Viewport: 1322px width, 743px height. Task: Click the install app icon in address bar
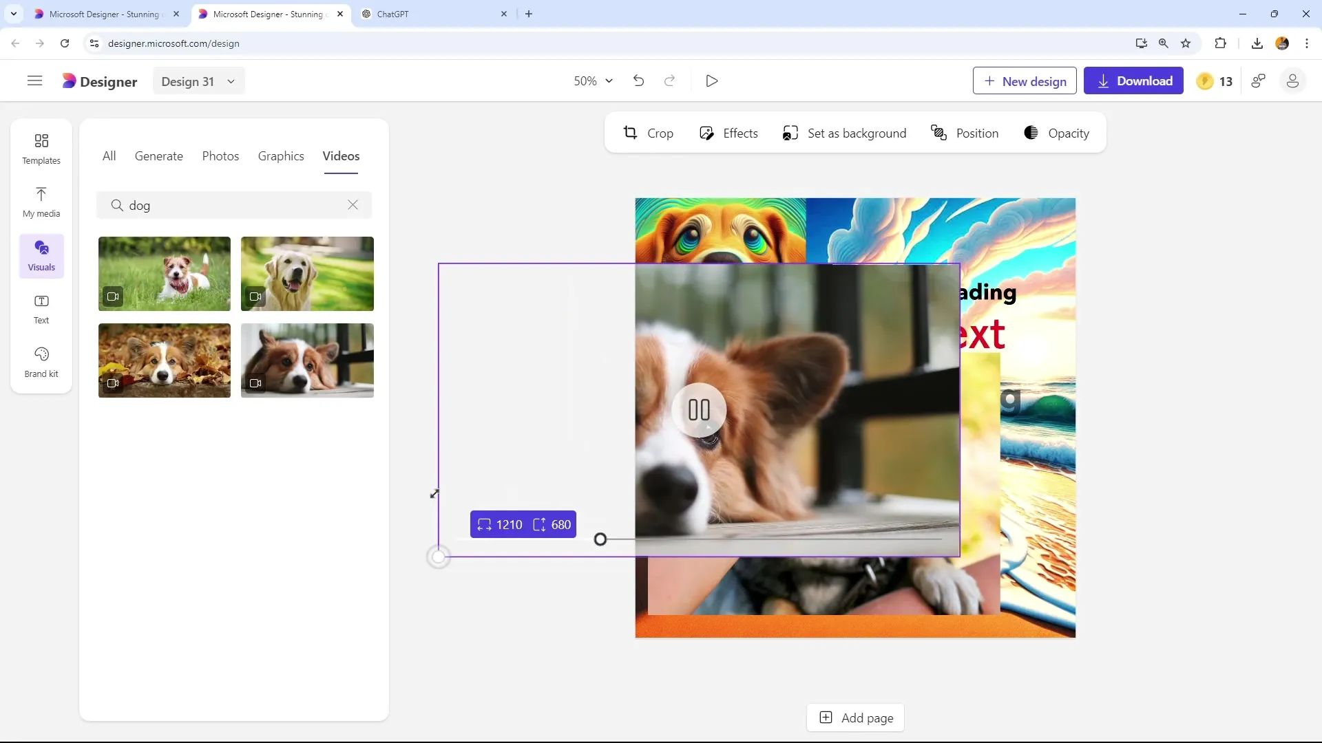1142,43
